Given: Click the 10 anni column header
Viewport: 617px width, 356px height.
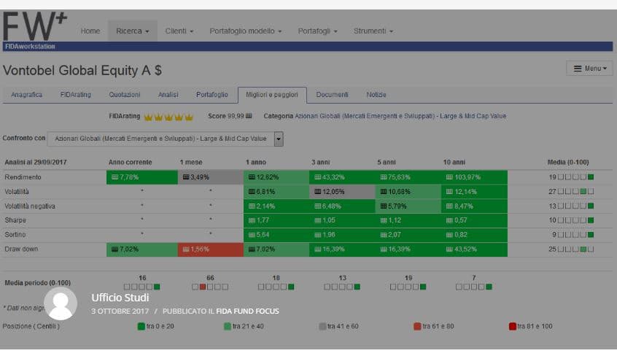Looking at the screenshot, I should (x=454, y=162).
